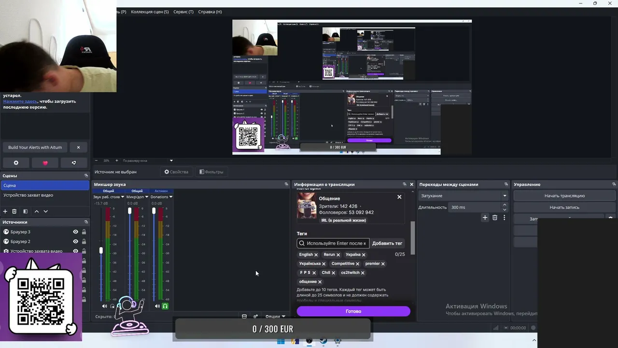The width and height of the screenshot is (618, 348).
Task: Click Начать запись button
Action: (x=564, y=207)
